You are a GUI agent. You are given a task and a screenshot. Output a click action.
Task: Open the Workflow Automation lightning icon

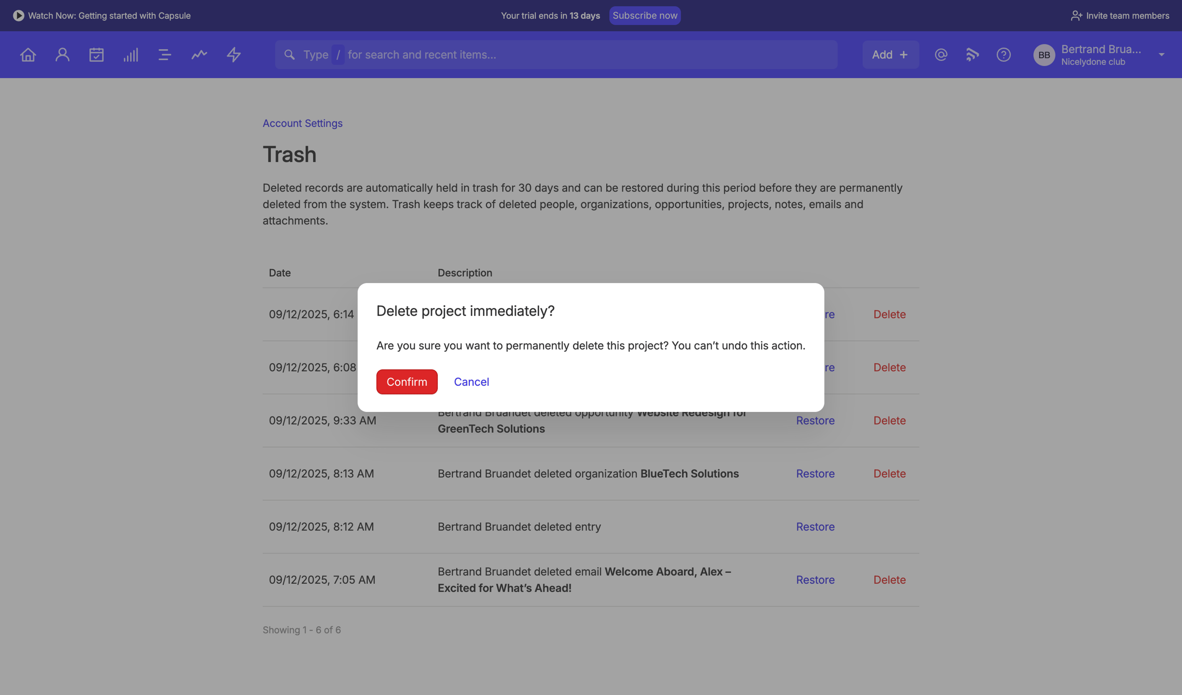pyautogui.click(x=234, y=55)
